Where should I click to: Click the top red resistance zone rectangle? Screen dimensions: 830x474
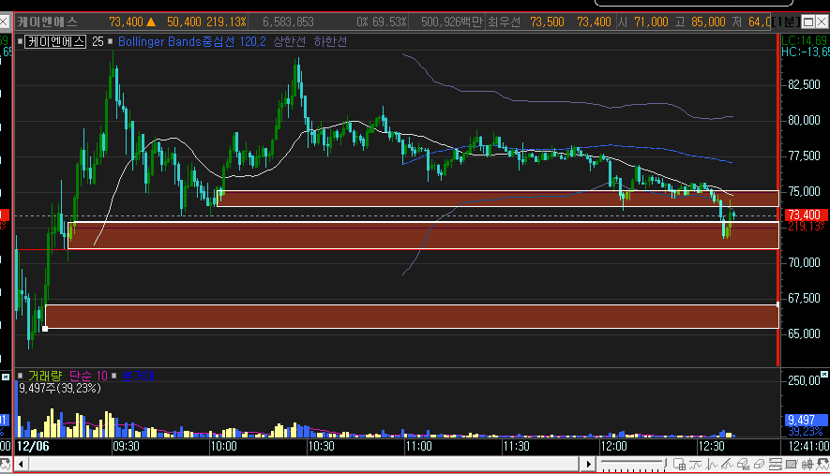pyautogui.click(x=498, y=199)
